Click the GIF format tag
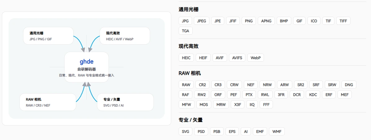The image size is (371, 140). tap(299, 21)
